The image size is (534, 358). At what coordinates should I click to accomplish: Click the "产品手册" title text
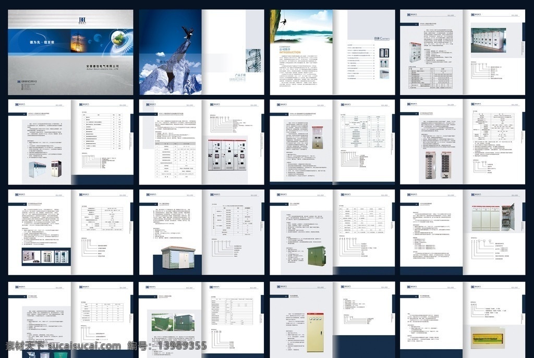(240, 75)
